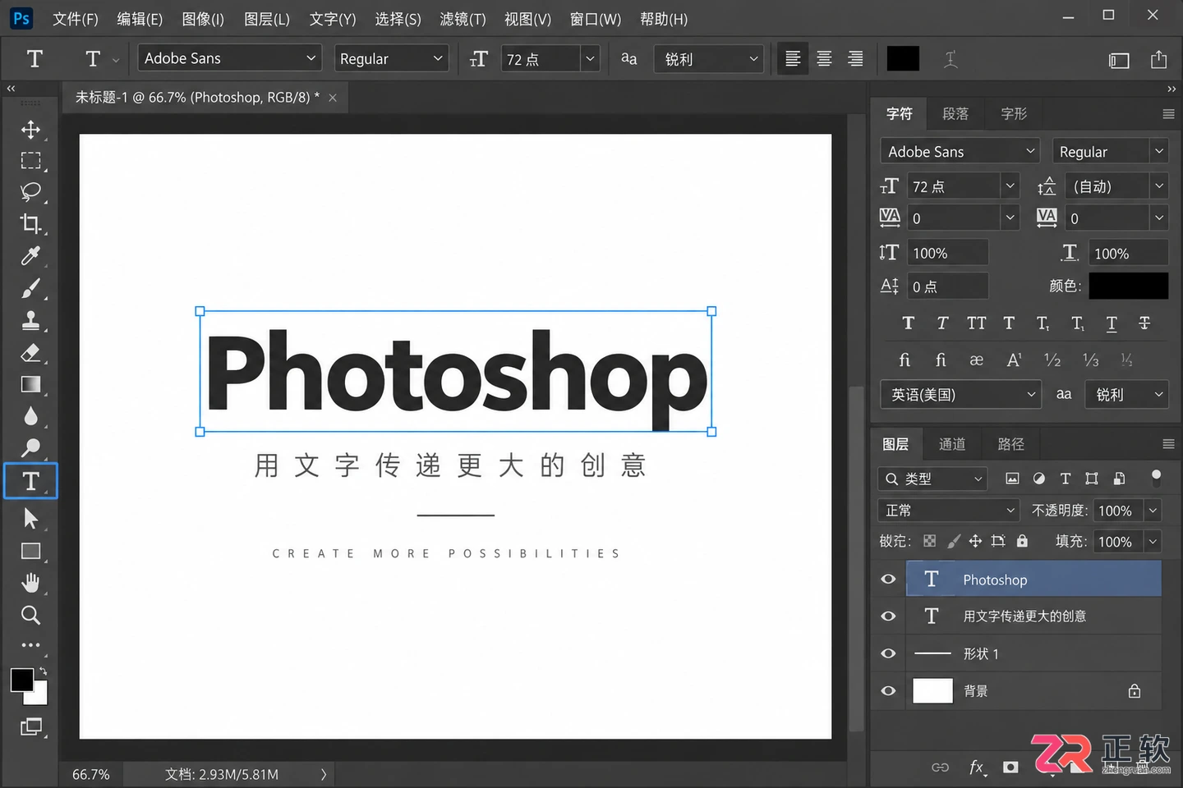Open the 英语(美国) language dropdown
Screen dimensions: 1183x788
pos(960,395)
